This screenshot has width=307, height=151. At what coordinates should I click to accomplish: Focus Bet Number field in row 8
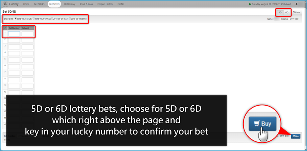(14, 80)
